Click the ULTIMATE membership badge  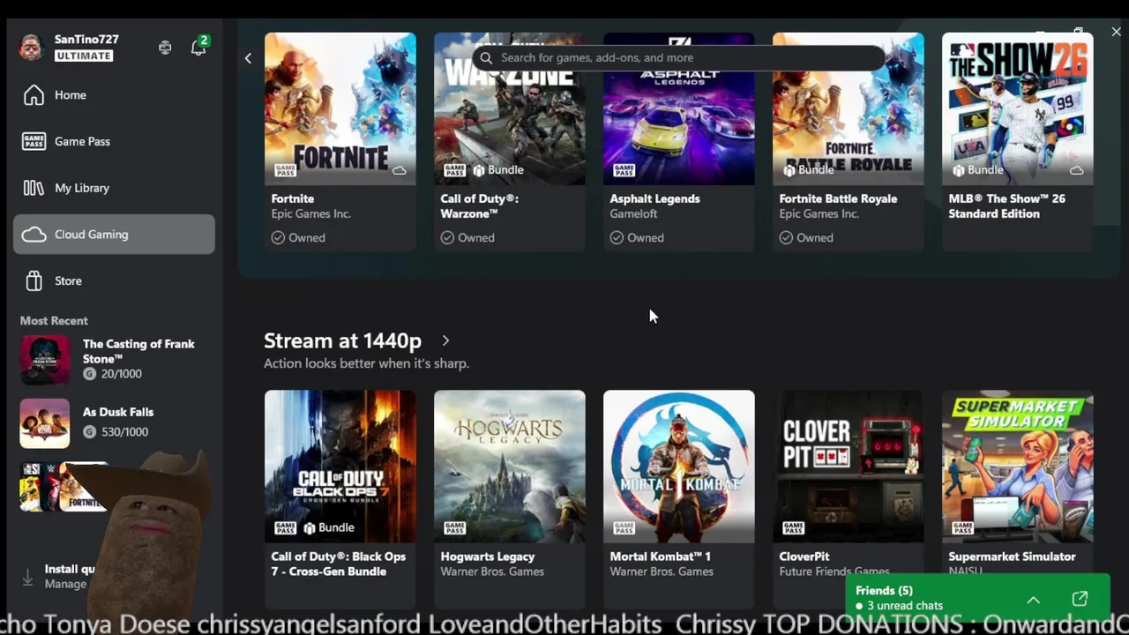click(84, 56)
